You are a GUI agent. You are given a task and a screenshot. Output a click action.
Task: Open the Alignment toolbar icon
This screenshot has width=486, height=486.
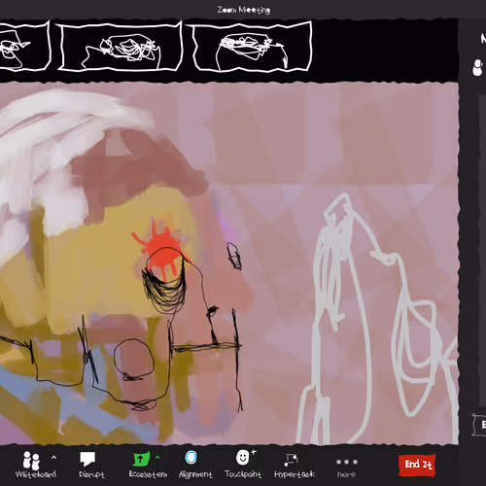[191, 458]
